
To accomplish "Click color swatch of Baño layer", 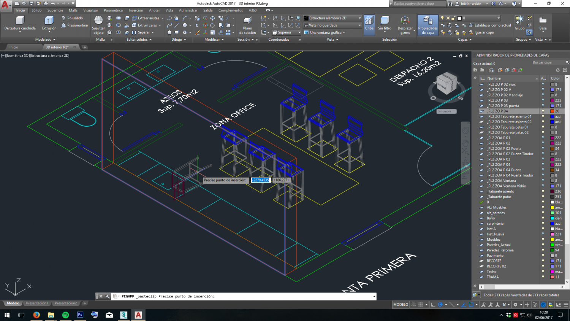I will pyautogui.click(x=552, y=218).
